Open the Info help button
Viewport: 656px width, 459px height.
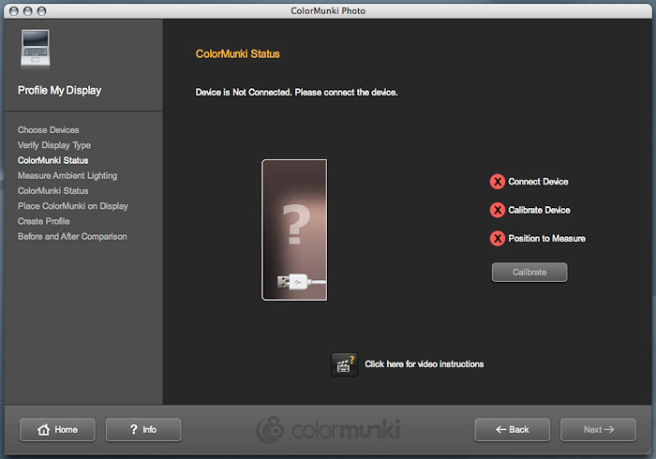[x=143, y=430]
